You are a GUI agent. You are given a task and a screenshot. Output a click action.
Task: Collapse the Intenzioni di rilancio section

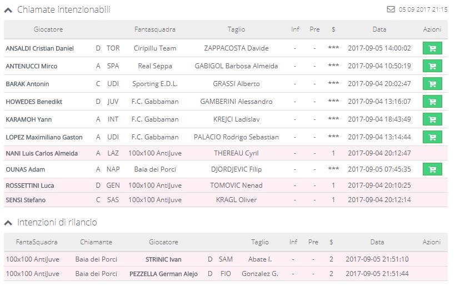click(8, 223)
